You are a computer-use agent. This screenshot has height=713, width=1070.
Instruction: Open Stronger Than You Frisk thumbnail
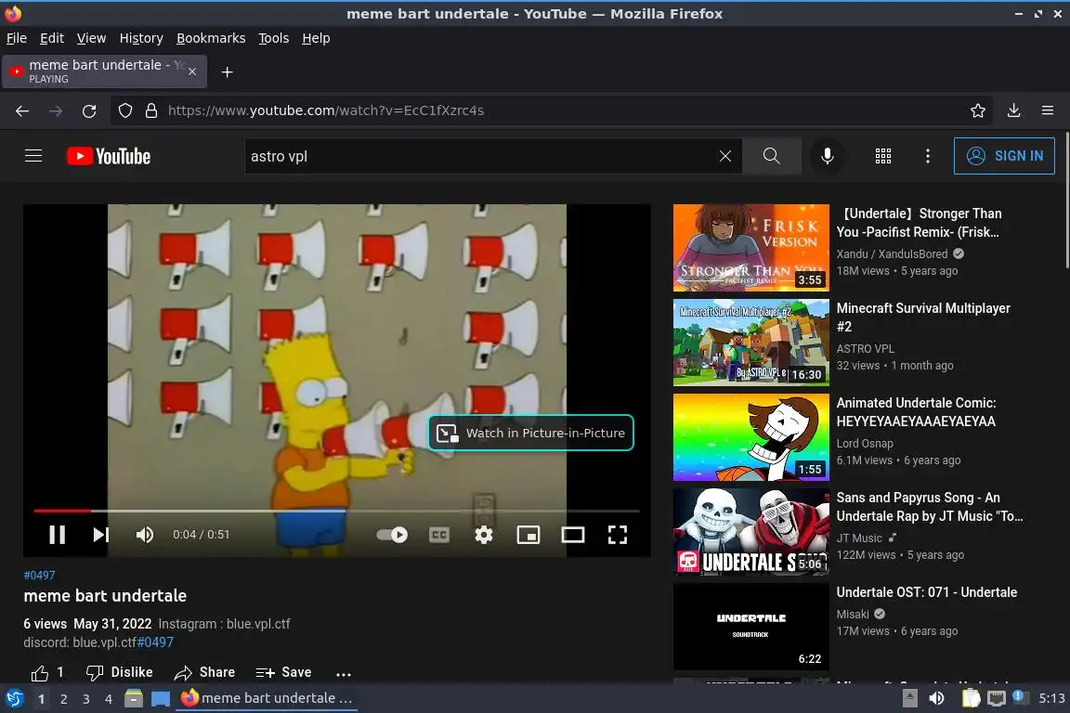750,248
